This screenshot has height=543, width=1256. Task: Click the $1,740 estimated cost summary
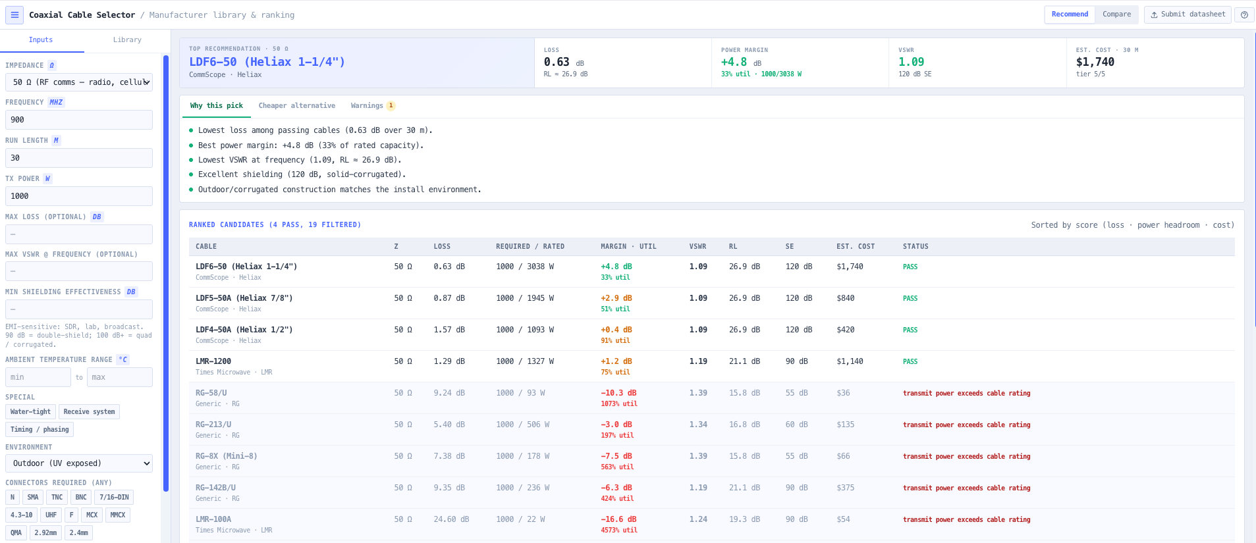pos(1095,62)
